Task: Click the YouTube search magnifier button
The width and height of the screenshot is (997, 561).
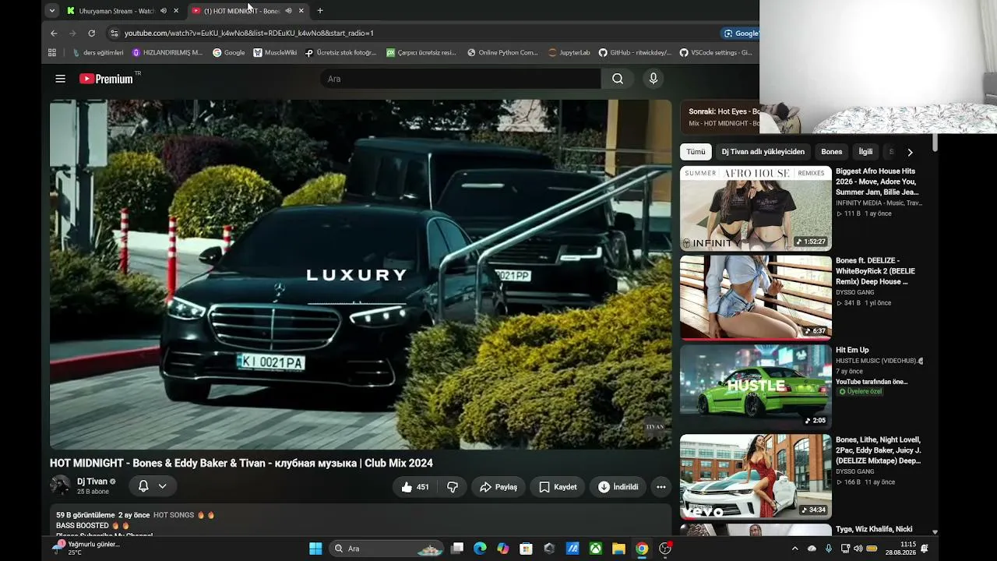Action: pos(618,79)
